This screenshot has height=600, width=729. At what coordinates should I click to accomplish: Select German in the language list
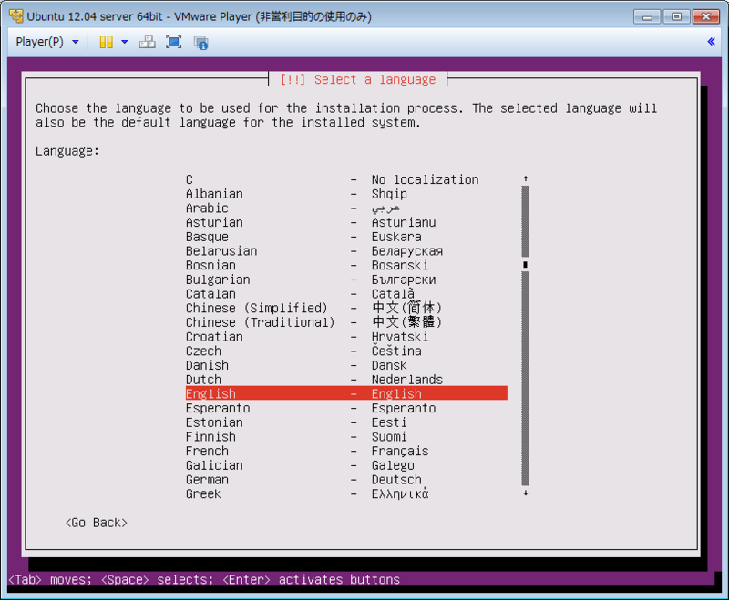pos(346,480)
